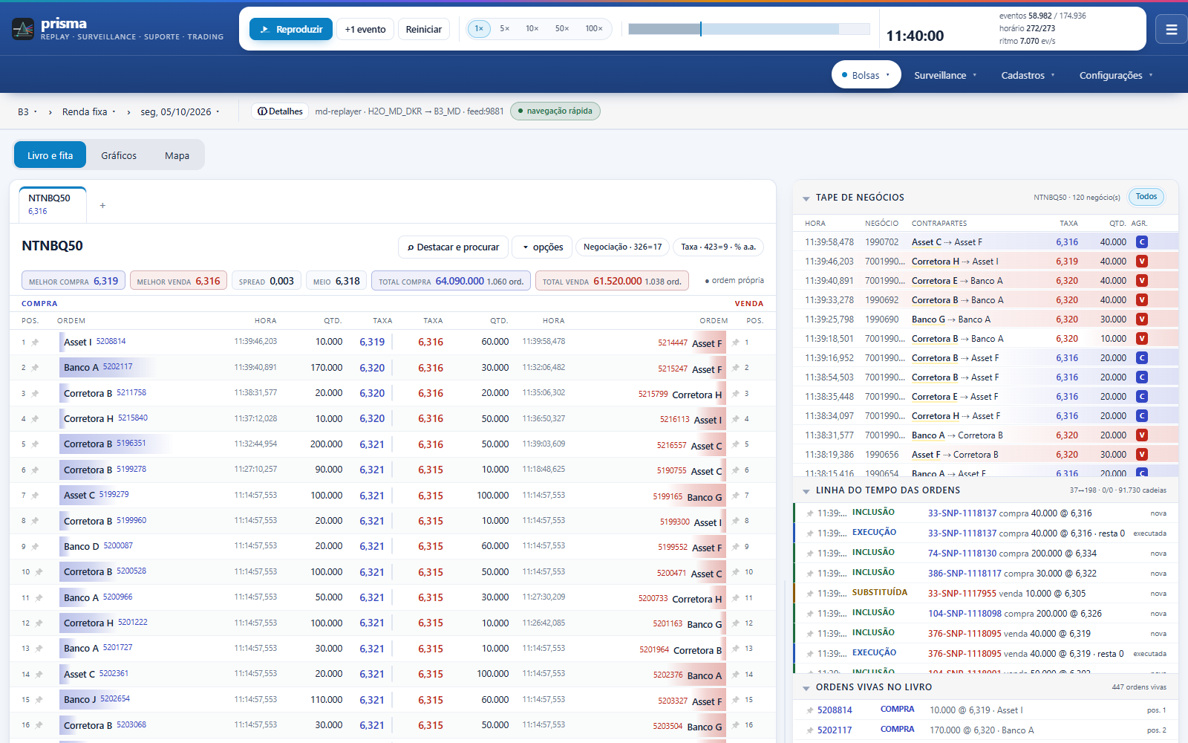Image resolution: width=1188 pixels, height=743 pixels.
Task: Pin sell order 5214447 Asset F row
Action: (736, 343)
